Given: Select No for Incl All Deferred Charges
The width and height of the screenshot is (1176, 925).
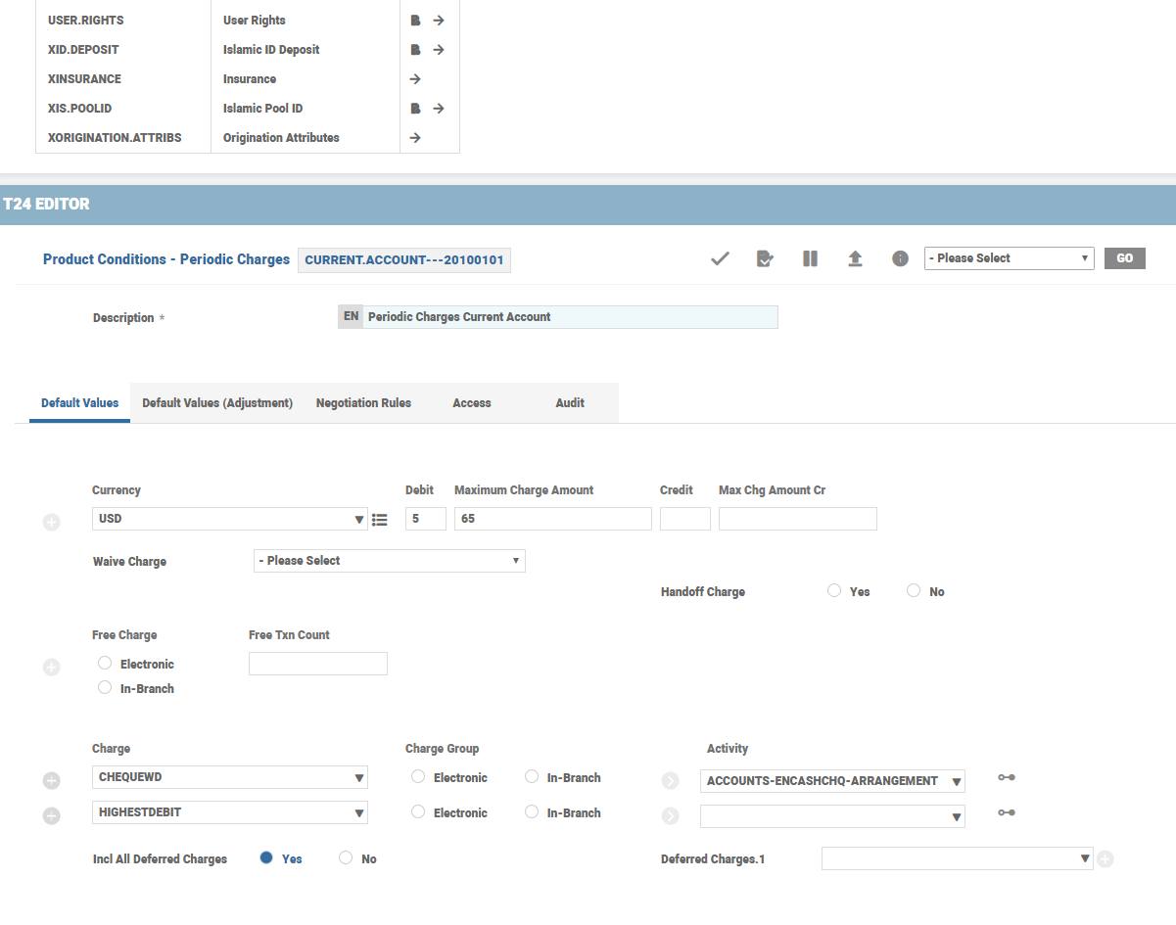Looking at the screenshot, I should (x=346, y=857).
